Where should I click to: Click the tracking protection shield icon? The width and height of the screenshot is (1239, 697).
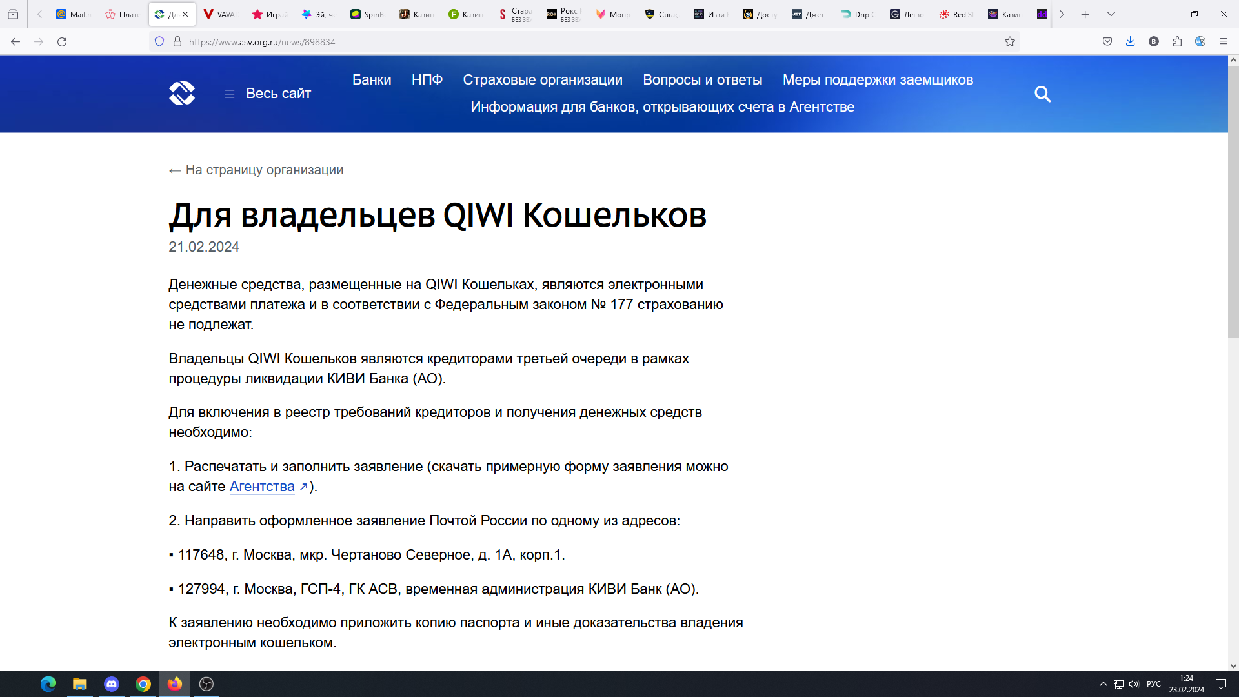159,42
